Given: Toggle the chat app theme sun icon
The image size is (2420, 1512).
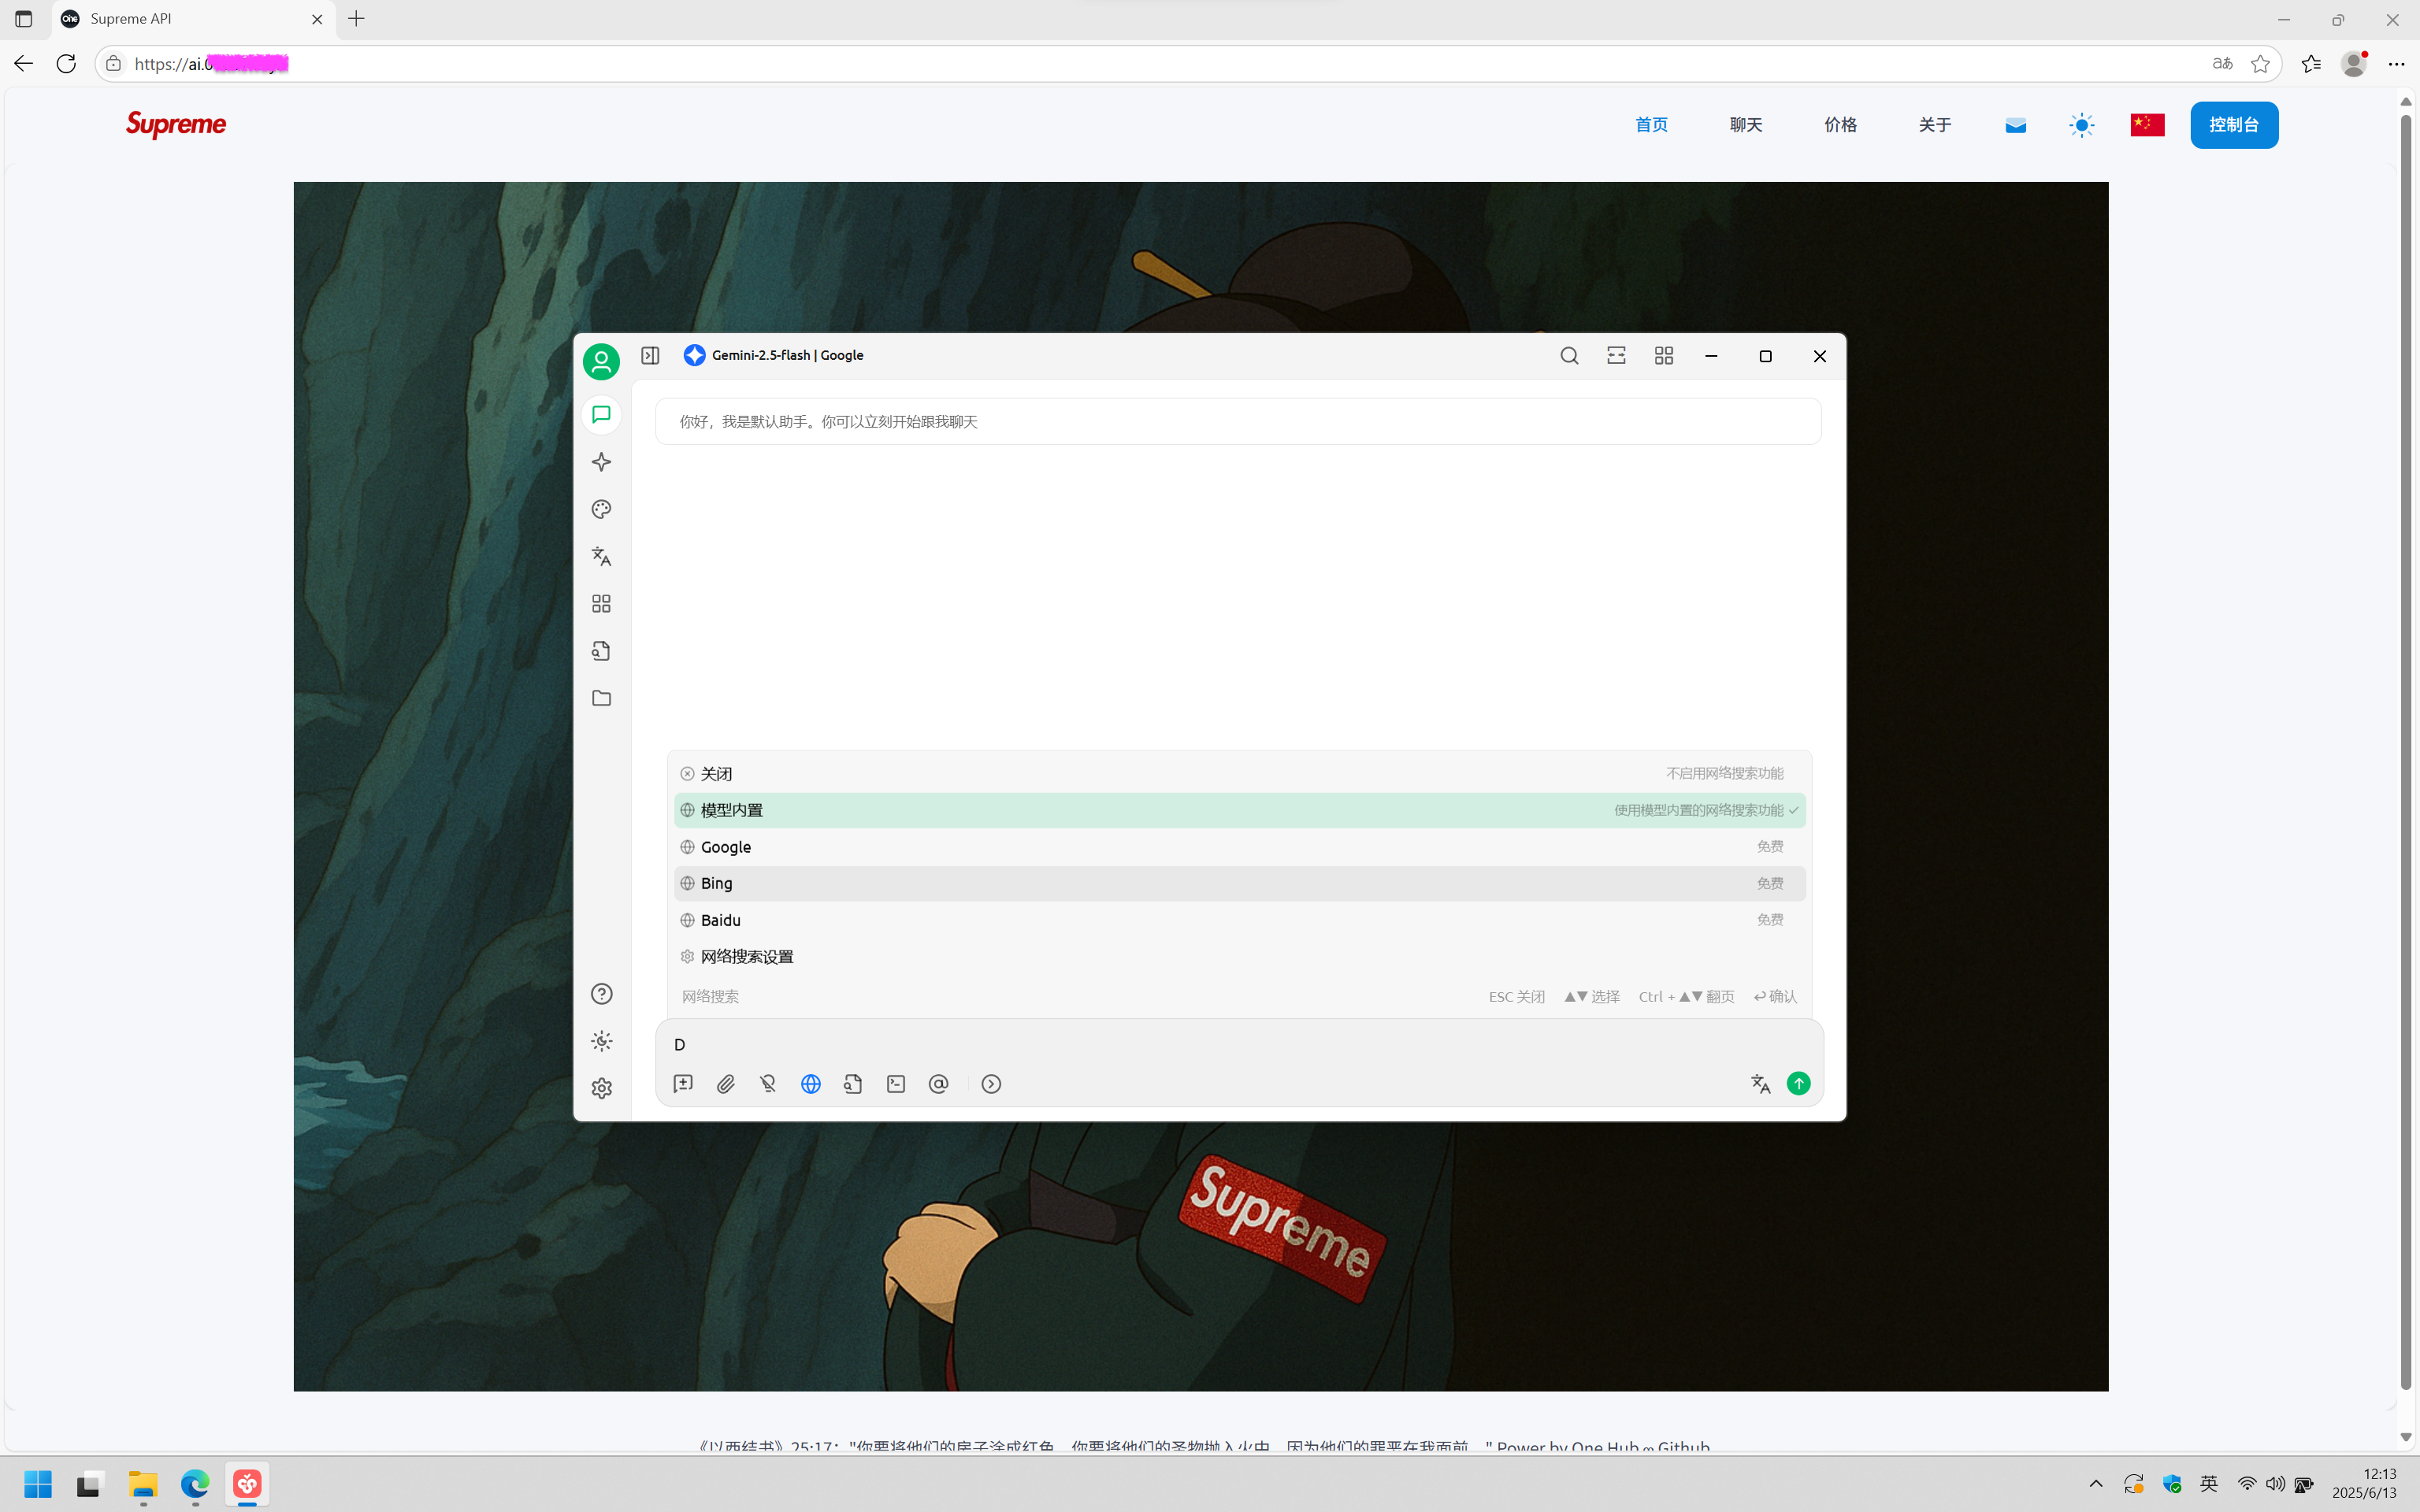Looking at the screenshot, I should [601, 1041].
